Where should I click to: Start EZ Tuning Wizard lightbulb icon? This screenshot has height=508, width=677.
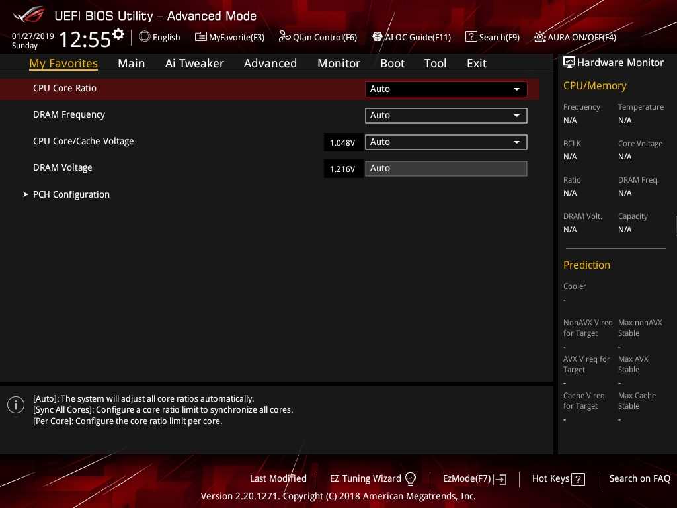(410, 478)
